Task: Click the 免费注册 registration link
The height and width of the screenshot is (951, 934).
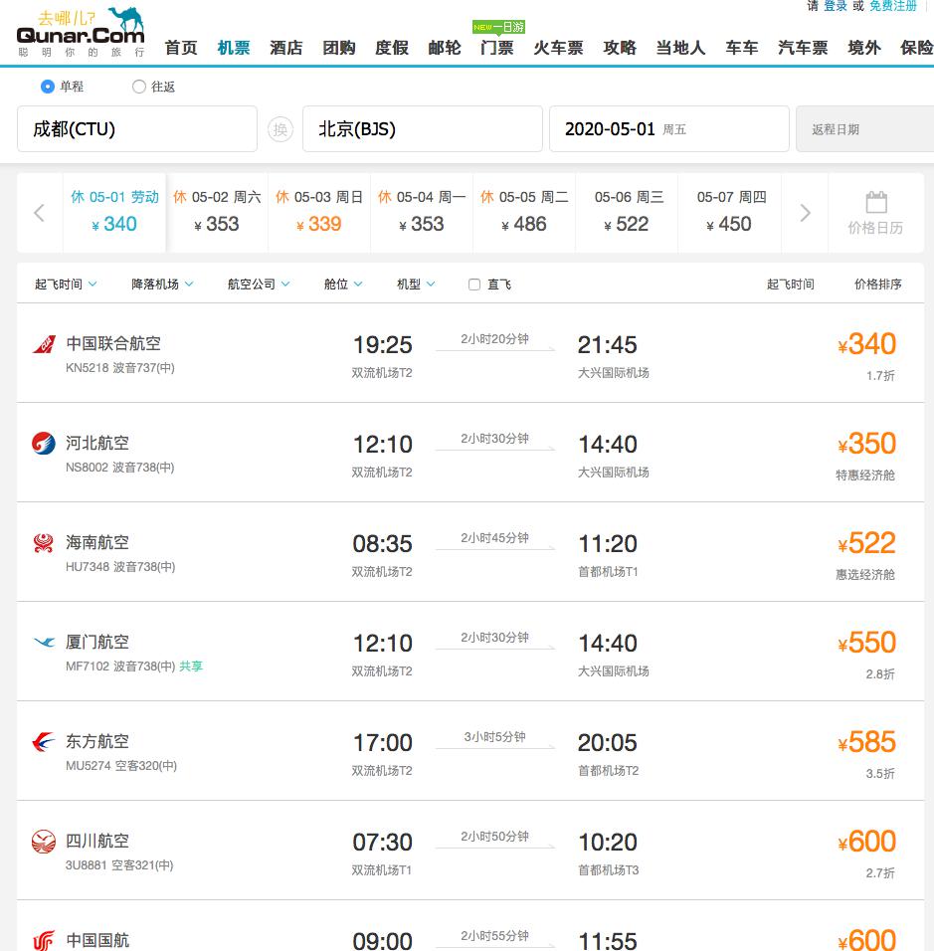Action: [x=893, y=7]
